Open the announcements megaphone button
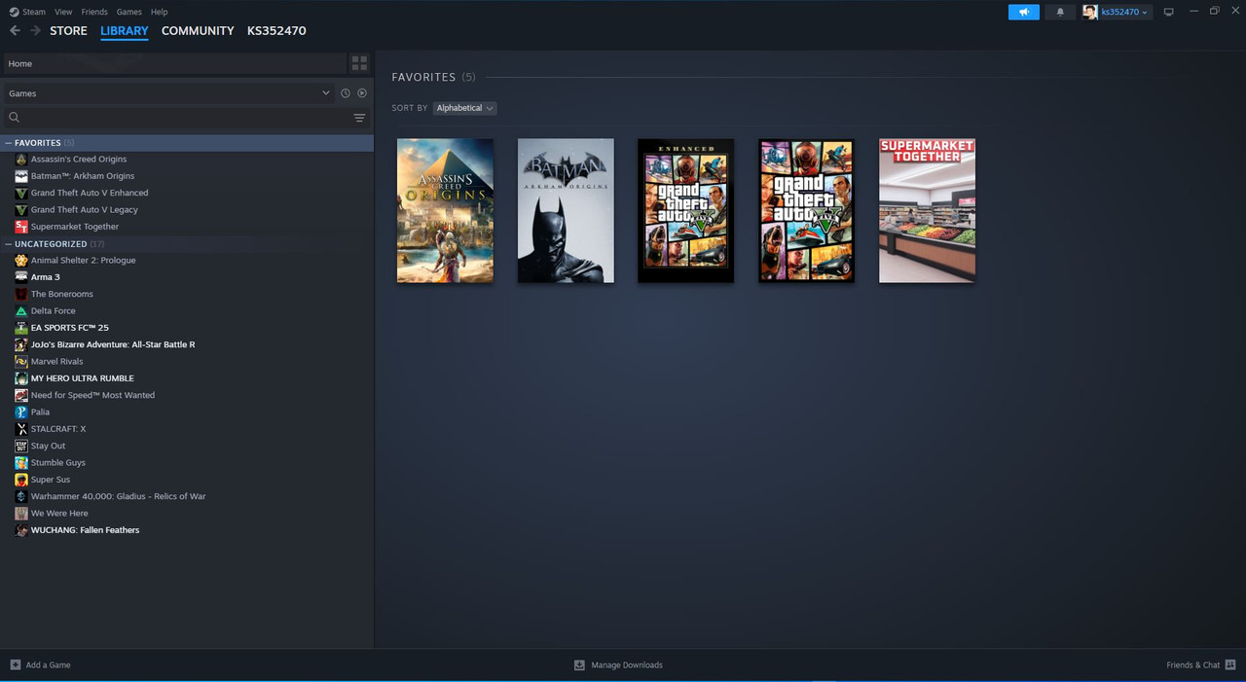This screenshot has width=1246, height=682. 1024,12
